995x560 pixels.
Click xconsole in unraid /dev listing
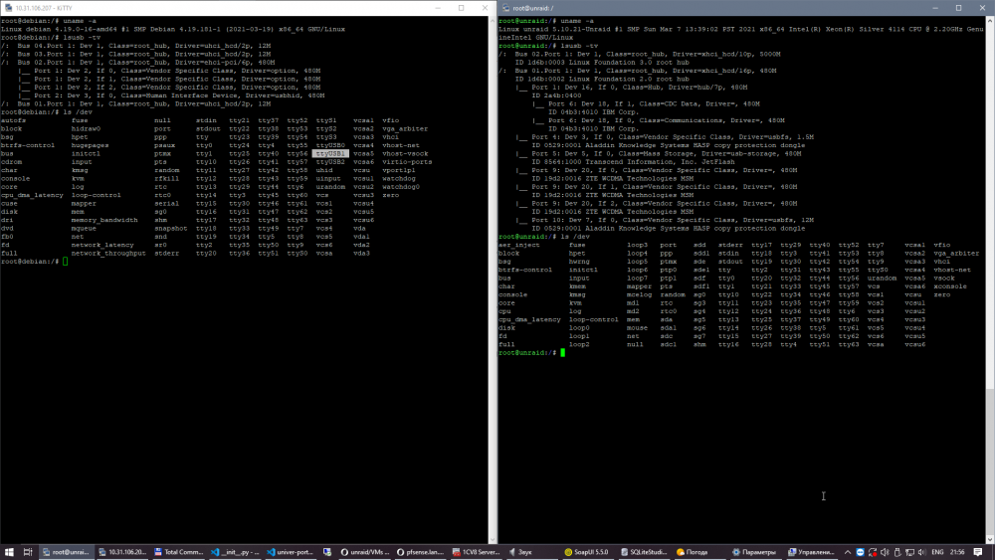pos(950,286)
